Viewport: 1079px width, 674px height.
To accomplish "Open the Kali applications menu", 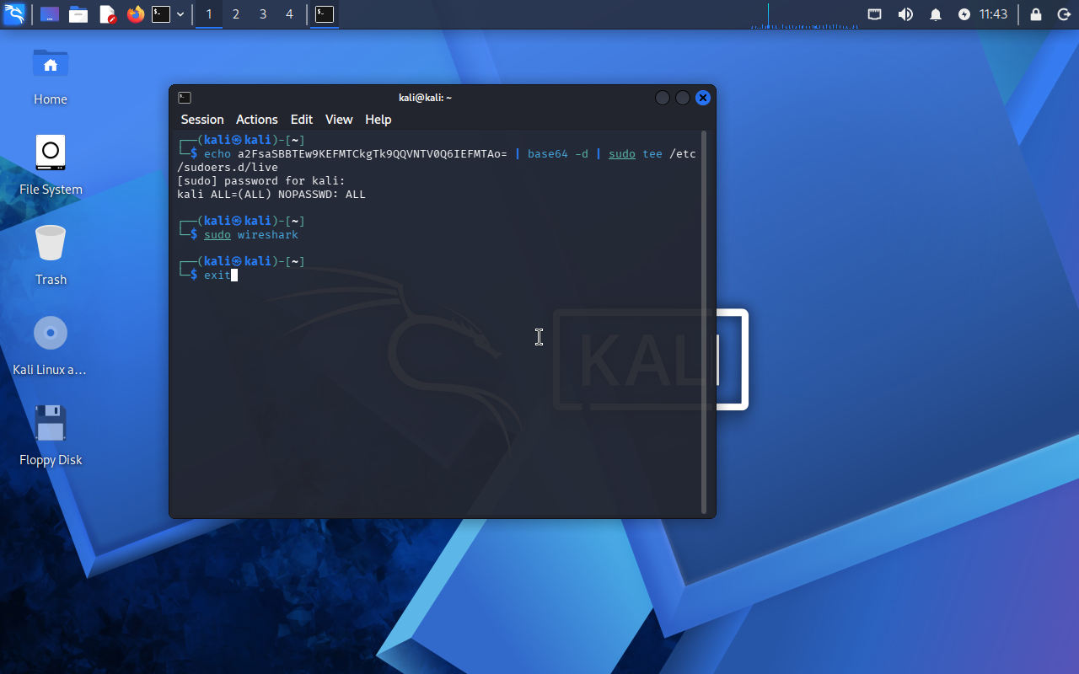I will [14, 14].
